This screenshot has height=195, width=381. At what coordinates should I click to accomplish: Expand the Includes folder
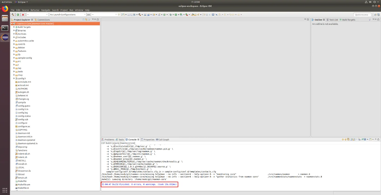pos(14,37)
